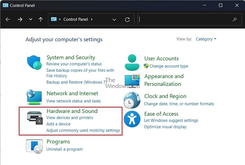Click the Appearance and Personalization monitor icon
The image size is (245, 165).
pyautogui.click(x=132, y=80)
